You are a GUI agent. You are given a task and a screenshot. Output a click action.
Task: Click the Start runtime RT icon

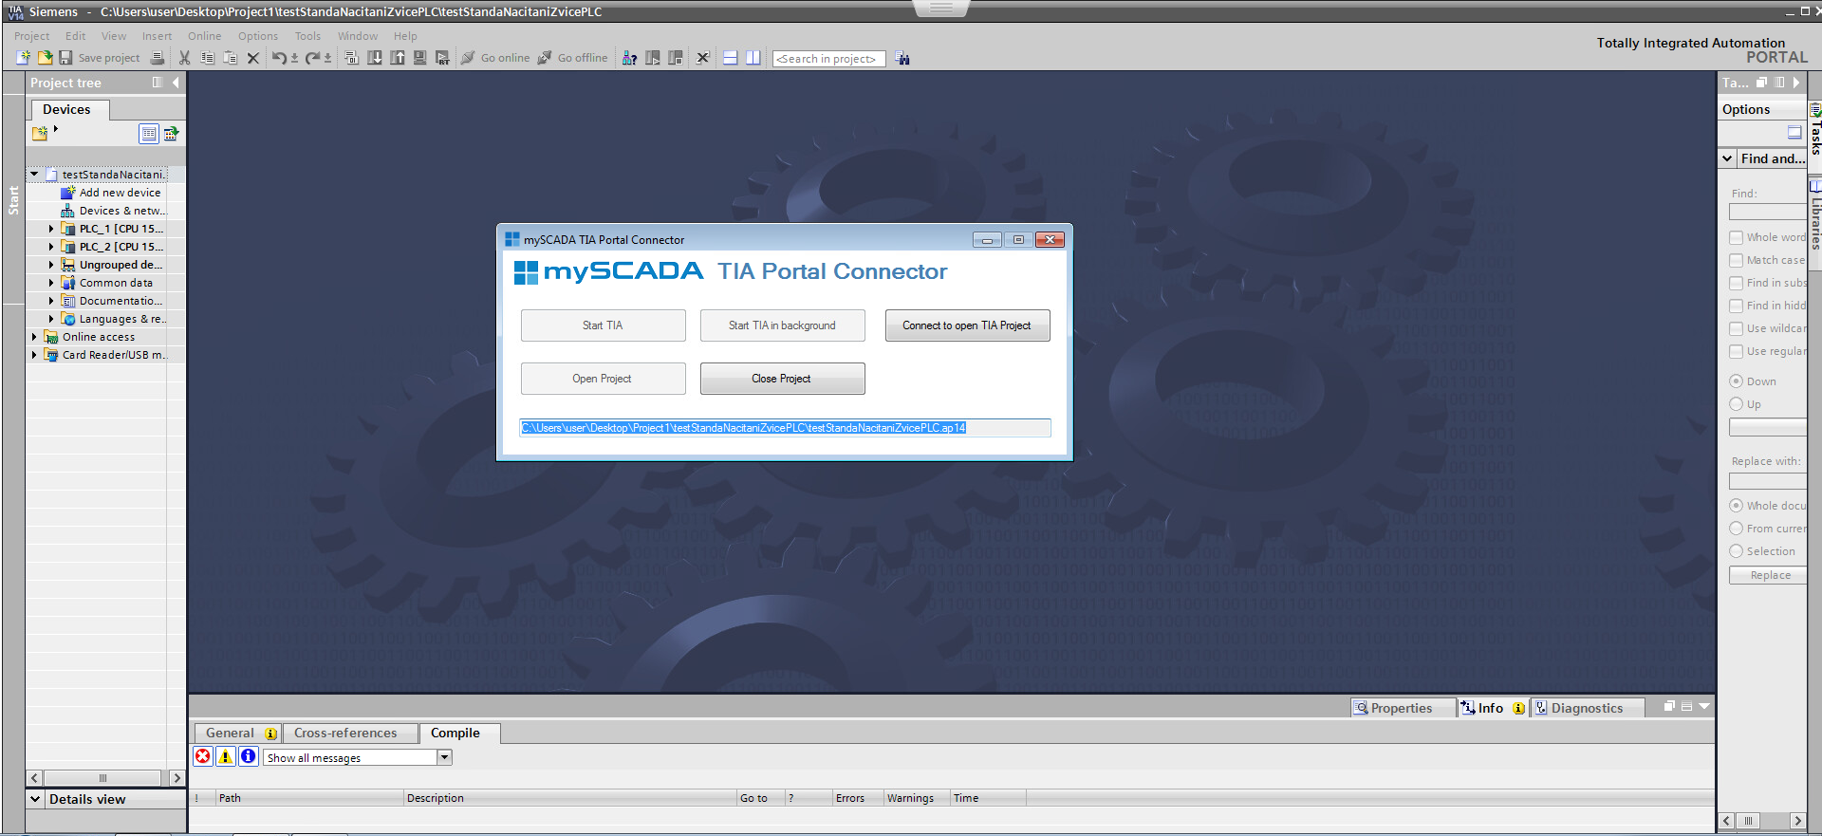point(442,58)
